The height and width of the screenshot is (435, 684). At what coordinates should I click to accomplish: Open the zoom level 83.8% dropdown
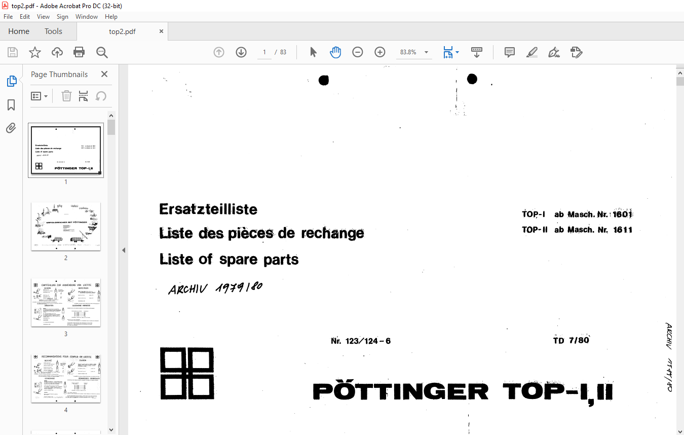coord(426,52)
